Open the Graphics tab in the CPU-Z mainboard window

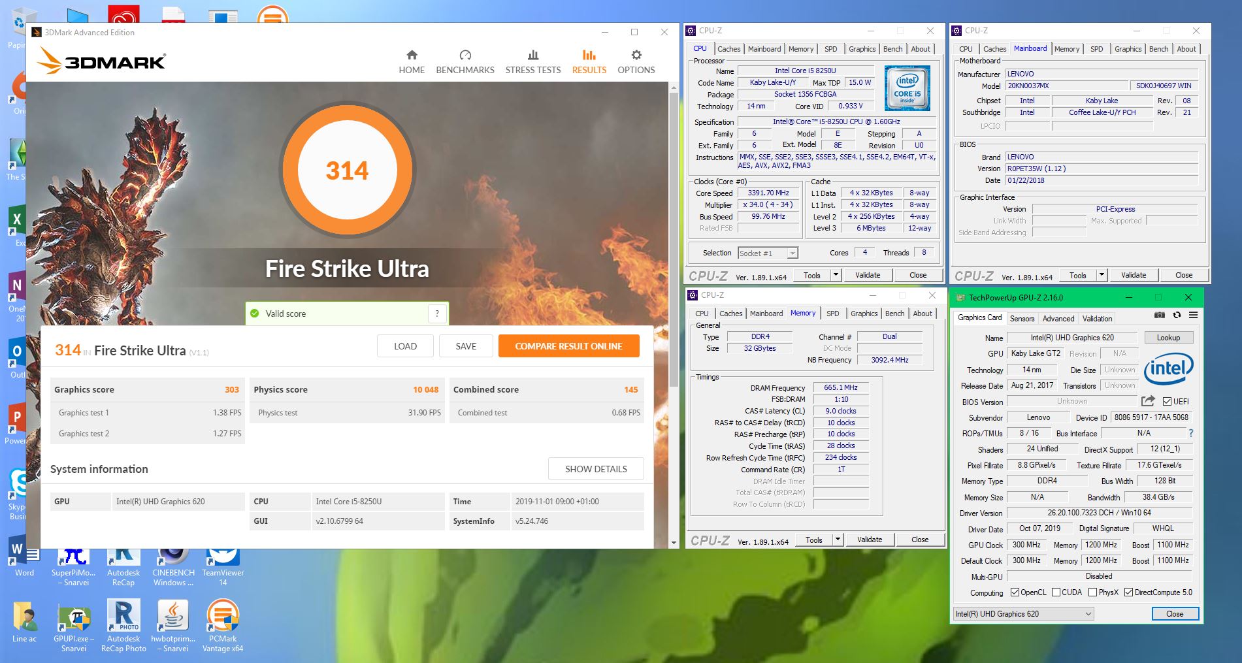pyautogui.click(x=1128, y=49)
